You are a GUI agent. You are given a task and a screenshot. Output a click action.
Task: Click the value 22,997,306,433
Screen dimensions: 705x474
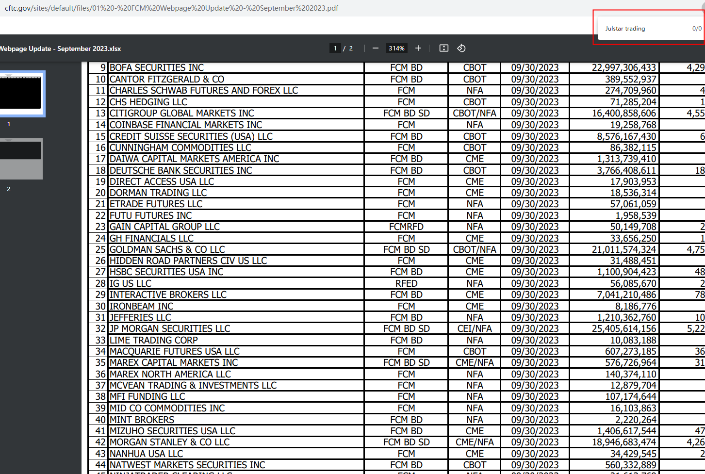pyautogui.click(x=624, y=68)
